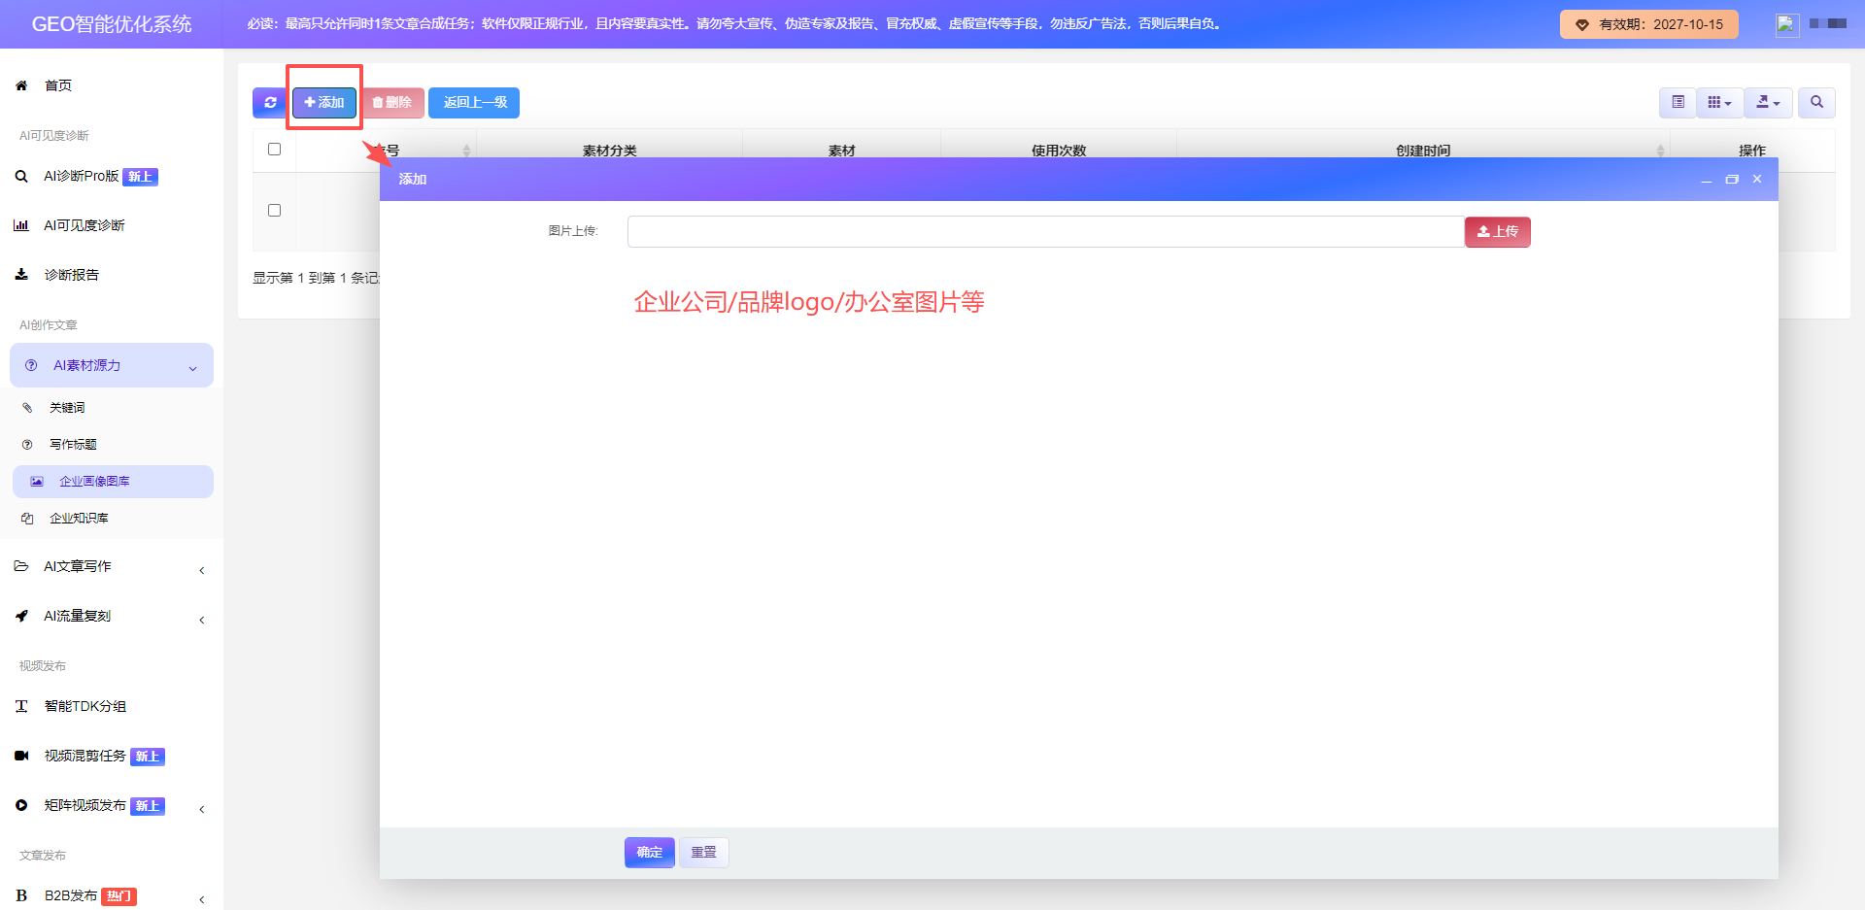The image size is (1865, 910).
Task: Click the refresh icon button
Action: (270, 102)
